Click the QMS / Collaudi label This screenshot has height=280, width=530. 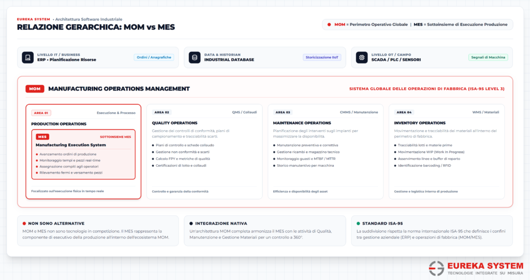[x=244, y=112]
